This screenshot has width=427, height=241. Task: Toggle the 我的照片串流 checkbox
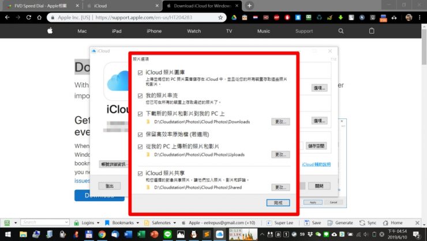140,95
